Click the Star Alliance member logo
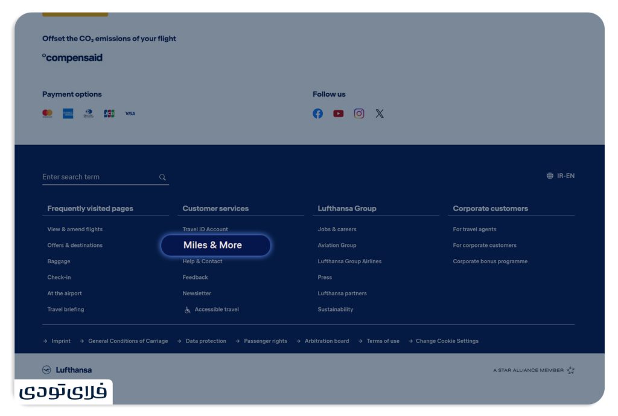This screenshot has height=416, width=618. tap(570, 370)
